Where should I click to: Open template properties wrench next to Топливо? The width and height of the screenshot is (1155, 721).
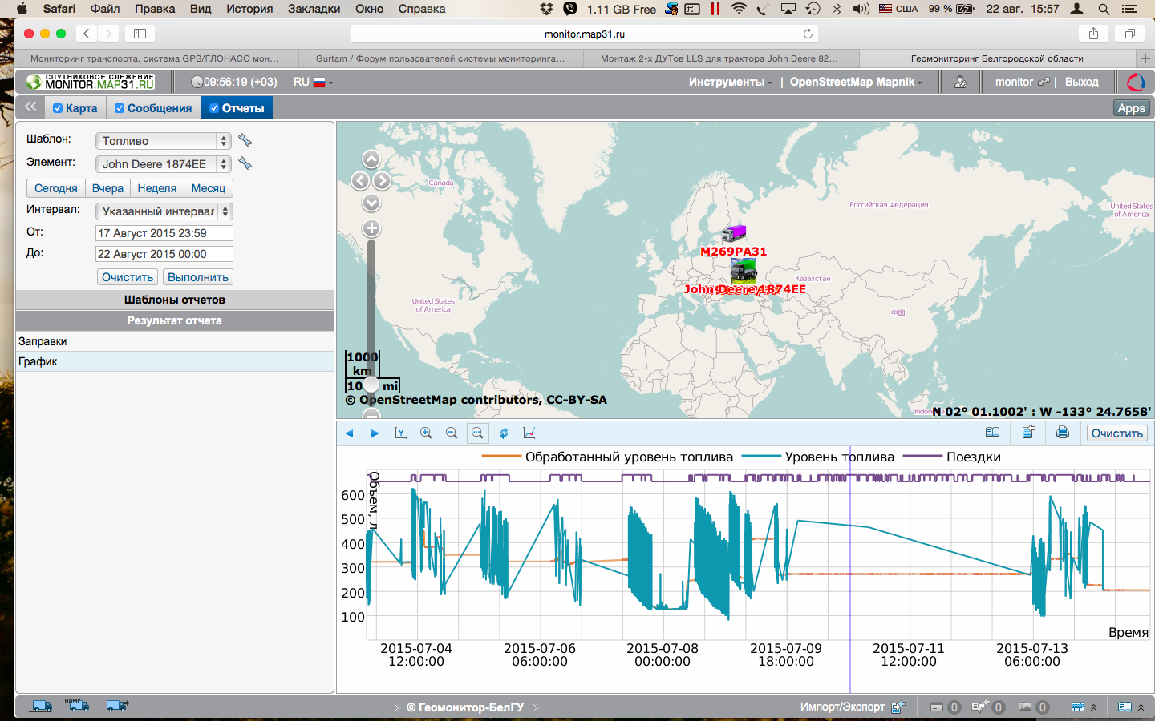(245, 140)
